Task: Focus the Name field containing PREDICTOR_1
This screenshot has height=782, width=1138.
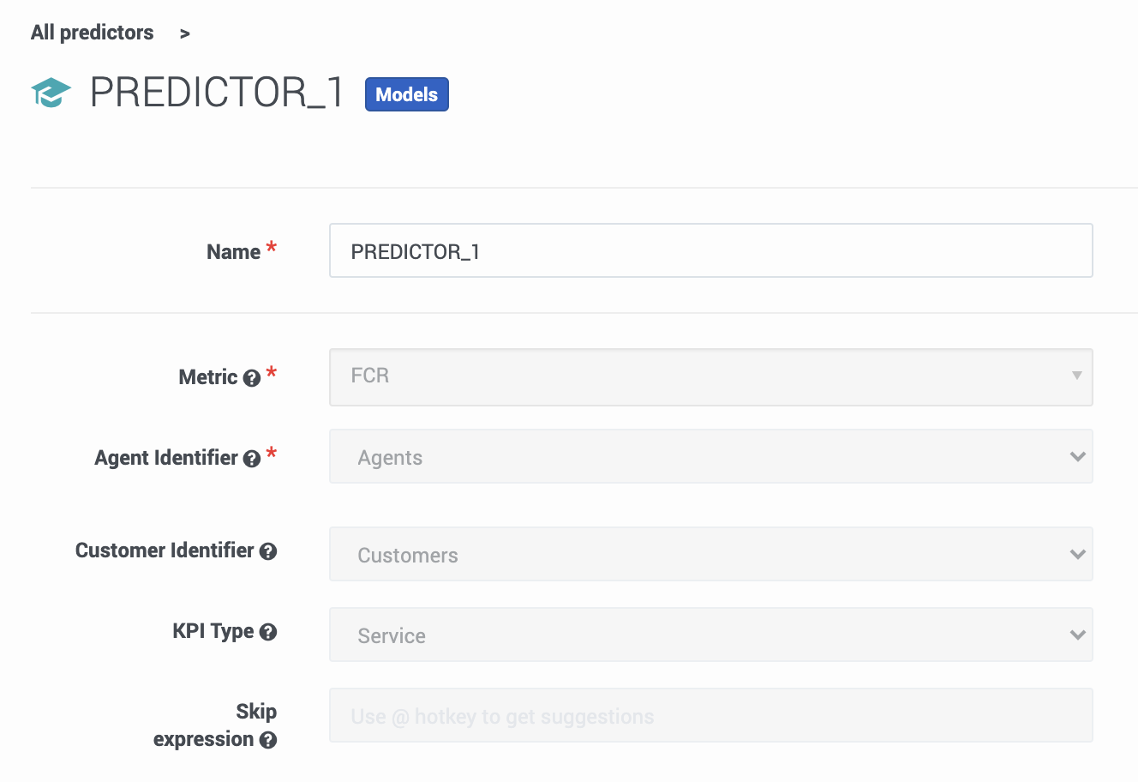Action: click(711, 250)
